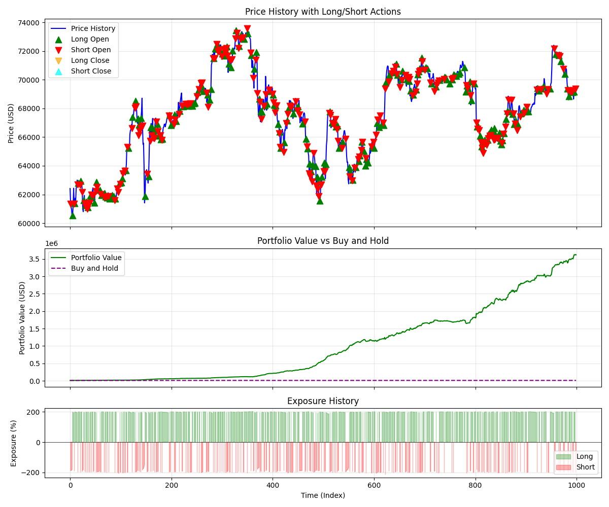
Task: Click the 1000 tick on the time axis
Action: pos(576,485)
